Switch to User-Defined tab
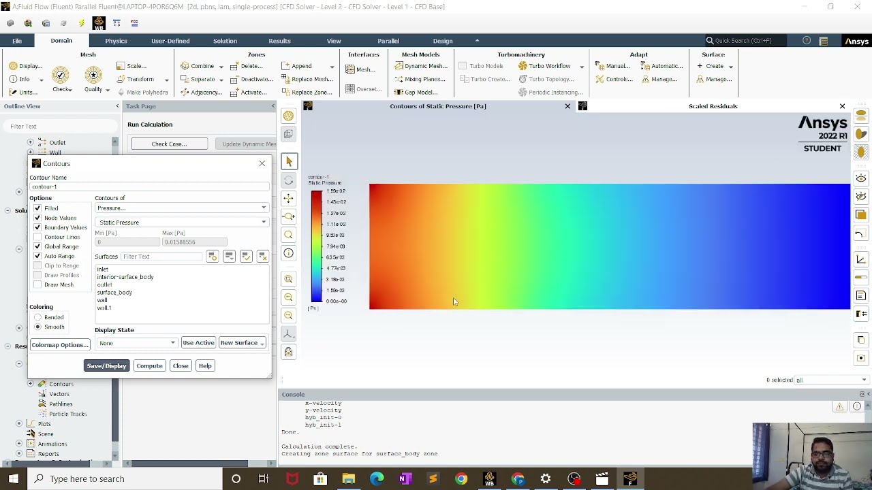The image size is (872, 490). pos(170,41)
